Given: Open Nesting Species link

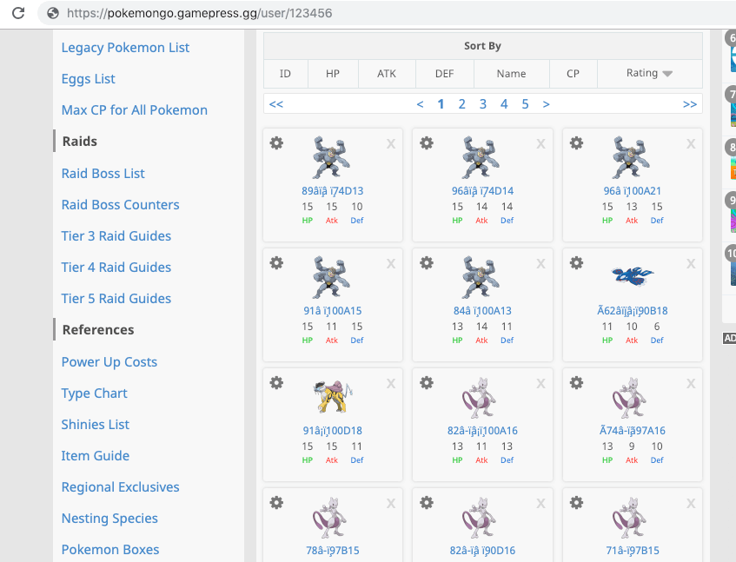Looking at the screenshot, I should point(109,519).
